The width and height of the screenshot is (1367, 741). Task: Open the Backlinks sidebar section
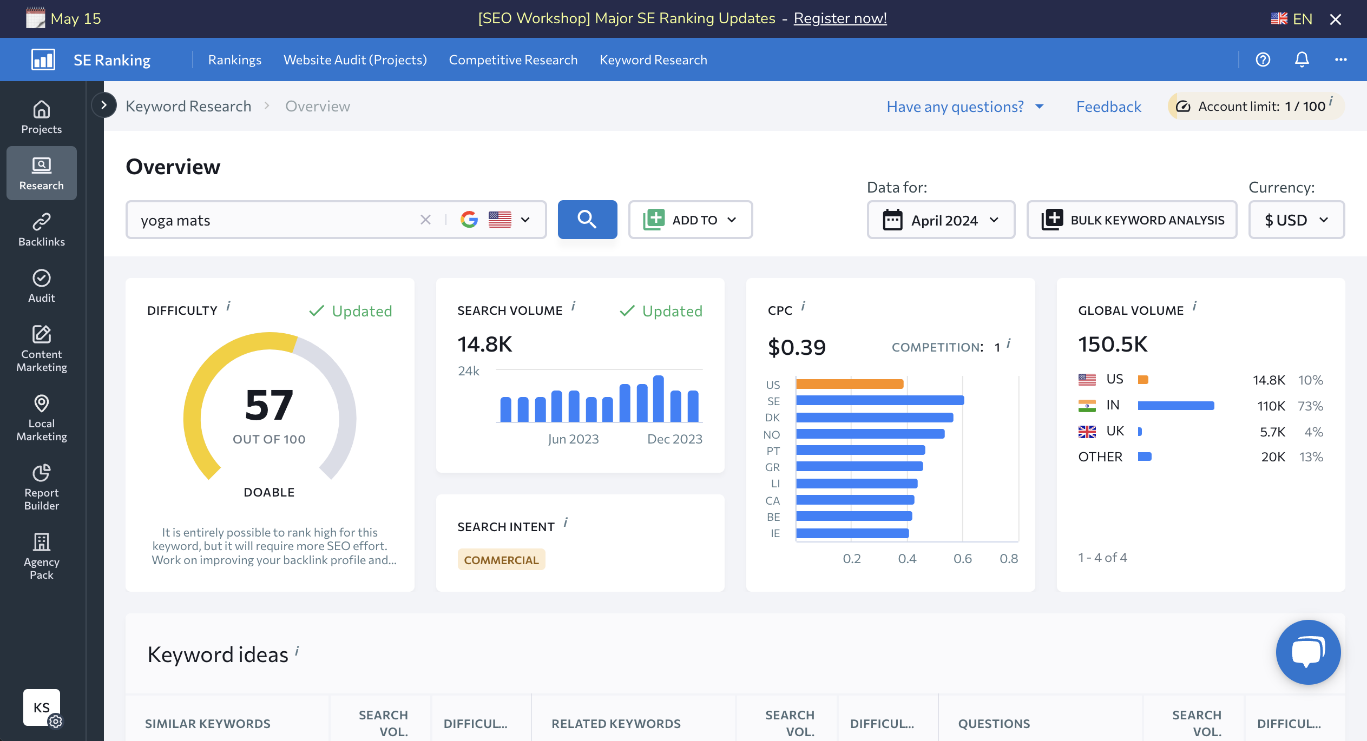(41, 230)
